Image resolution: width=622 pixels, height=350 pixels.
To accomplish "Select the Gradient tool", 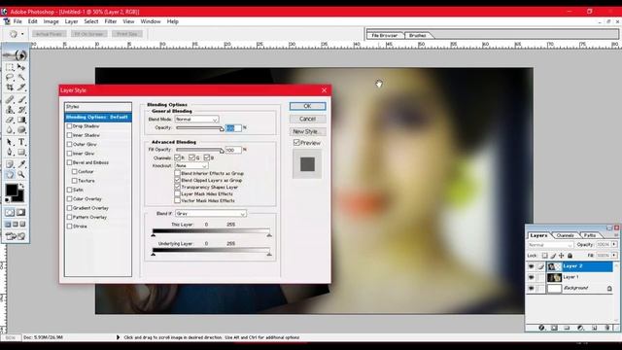I will coord(21,120).
